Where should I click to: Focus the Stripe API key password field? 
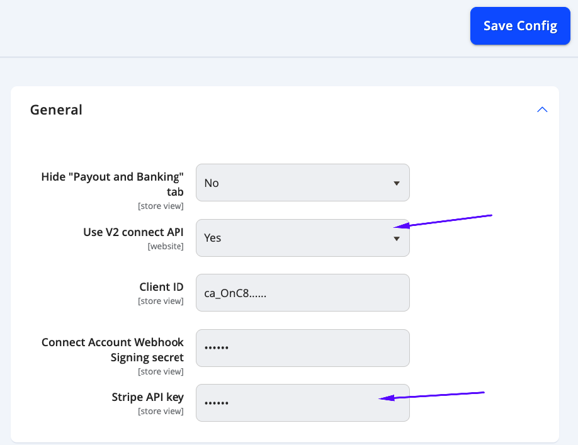(303, 403)
